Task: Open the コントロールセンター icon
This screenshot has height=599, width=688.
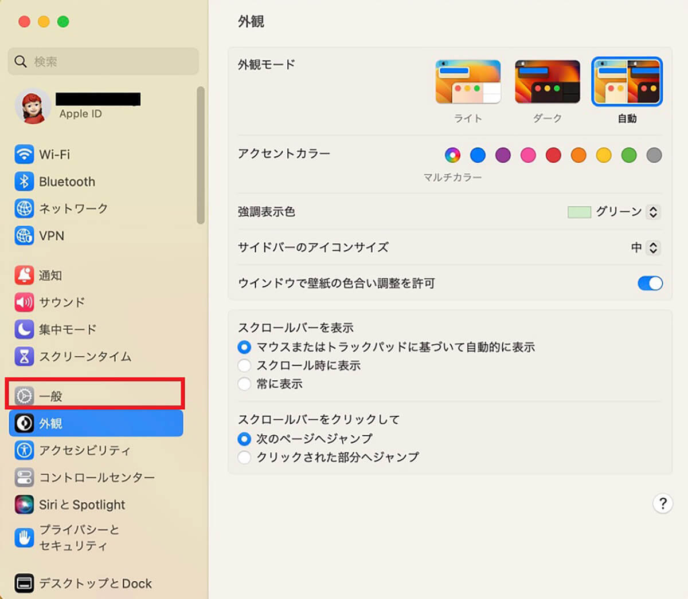Action: coord(24,477)
